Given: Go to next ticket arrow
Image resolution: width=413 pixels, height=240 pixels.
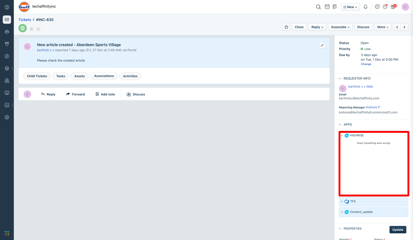Looking at the screenshot, I should tap(404, 27).
